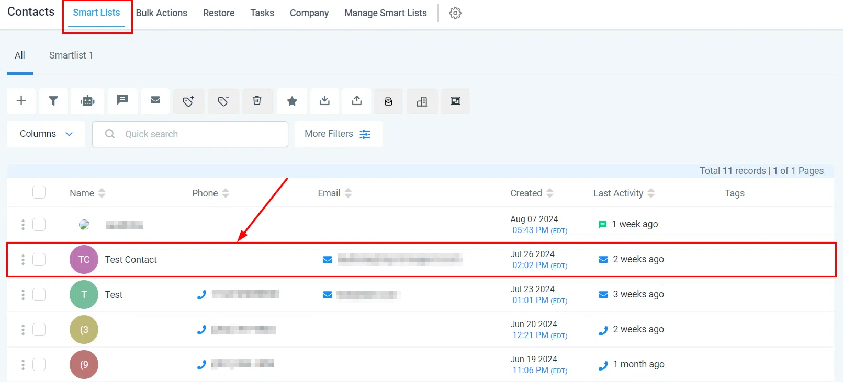The height and width of the screenshot is (382, 843).
Task: Check the box for Jun 19 2024 contact
Action: [39, 365]
